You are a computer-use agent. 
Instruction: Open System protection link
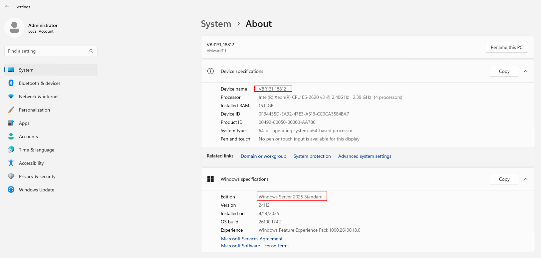coord(312,156)
